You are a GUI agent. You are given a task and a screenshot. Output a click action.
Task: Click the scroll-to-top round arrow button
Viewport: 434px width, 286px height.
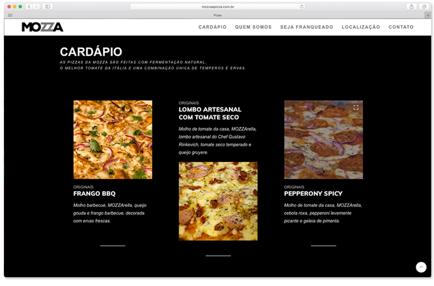click(x=421, y=267)
